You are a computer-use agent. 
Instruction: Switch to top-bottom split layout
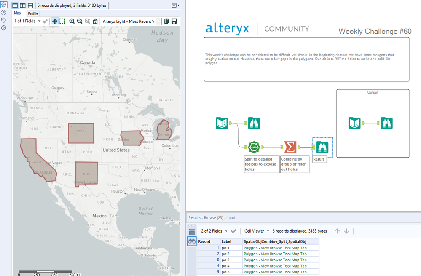click(x=30, y=5)
